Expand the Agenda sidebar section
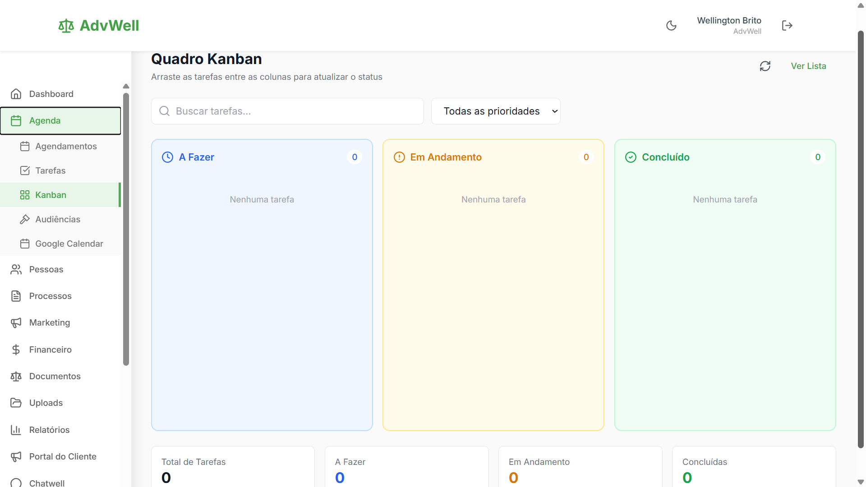 [45, 120]
